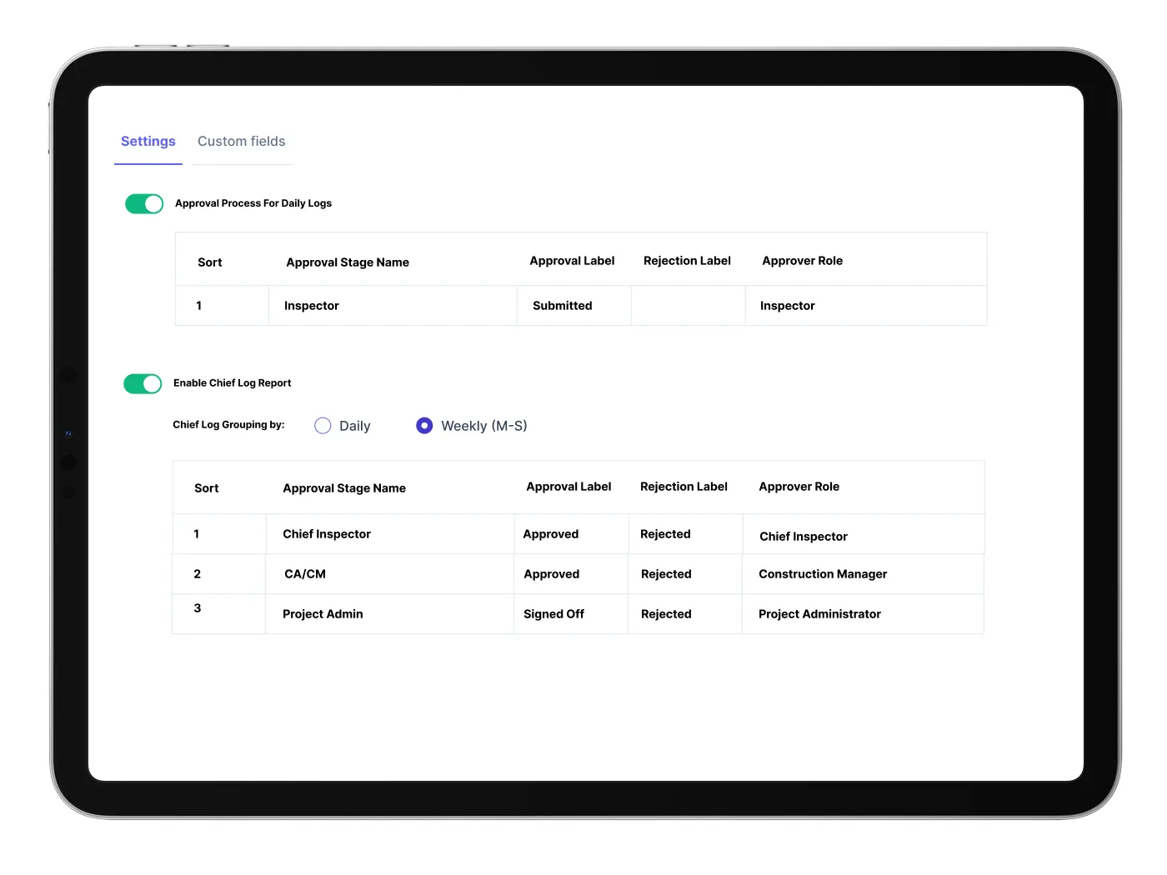Click the Inspector approver role cell
The width and height of the screenshot is (1167, 875).
point(787,305)
